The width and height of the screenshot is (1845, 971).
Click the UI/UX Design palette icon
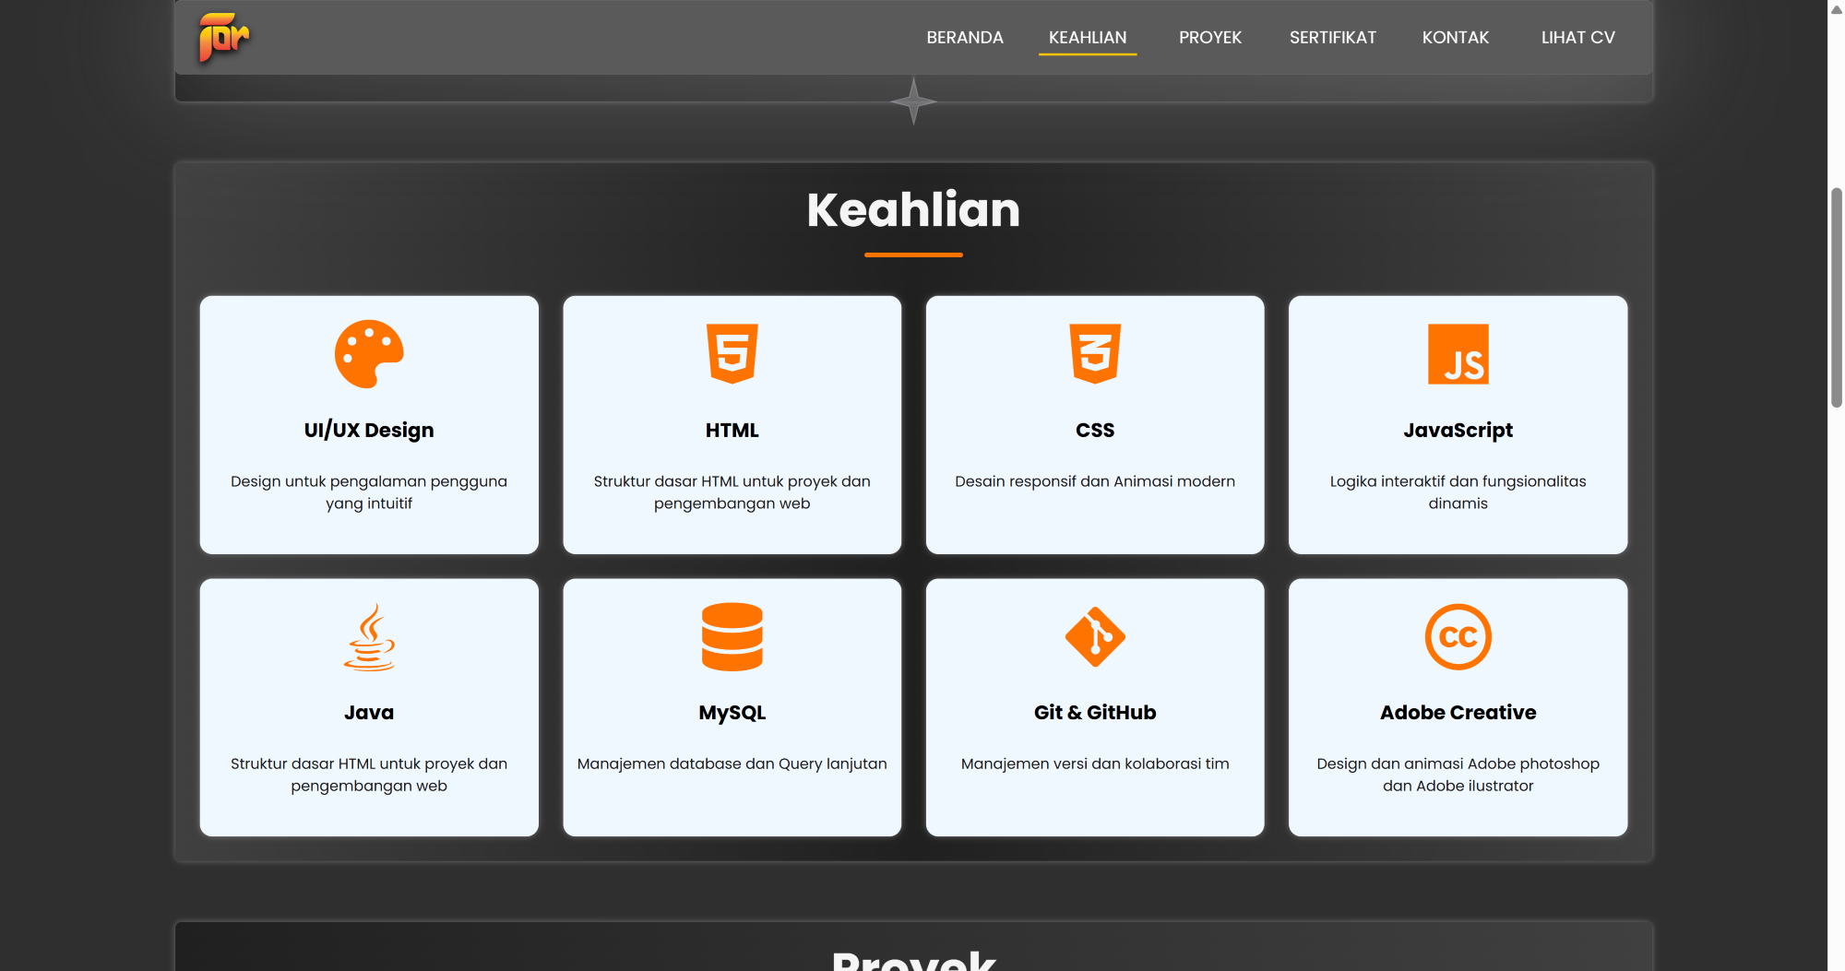click(369, 354)
